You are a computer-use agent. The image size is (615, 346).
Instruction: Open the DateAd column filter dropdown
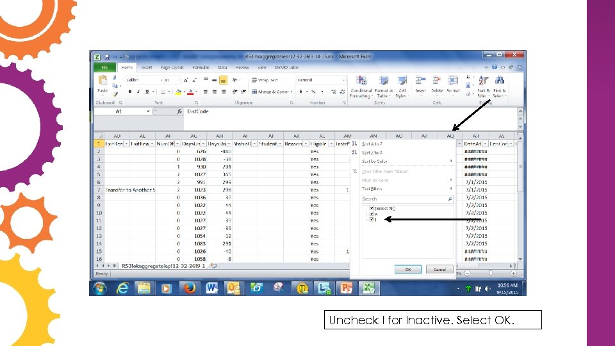click(485, 144)
